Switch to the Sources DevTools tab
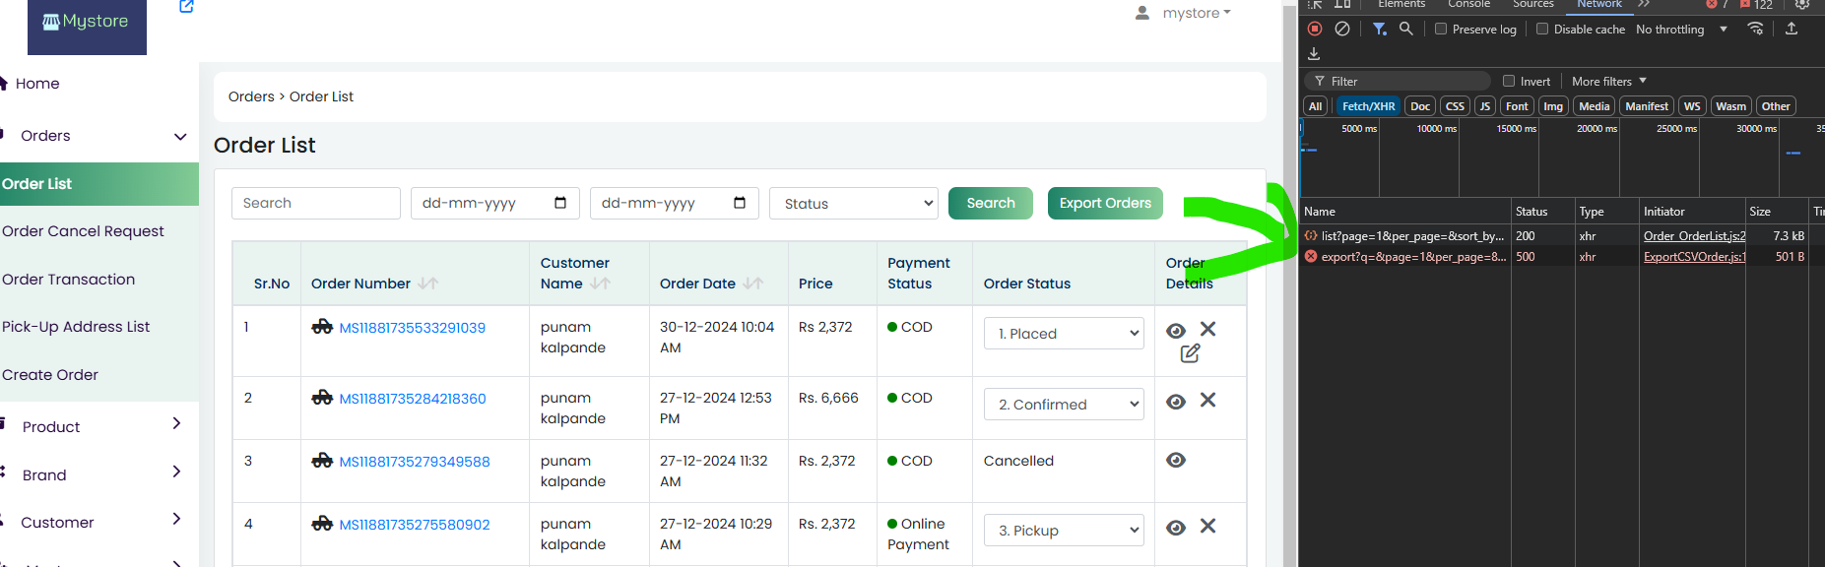This screenshot has width=1825, height=567. click(x=1533, y=4)
